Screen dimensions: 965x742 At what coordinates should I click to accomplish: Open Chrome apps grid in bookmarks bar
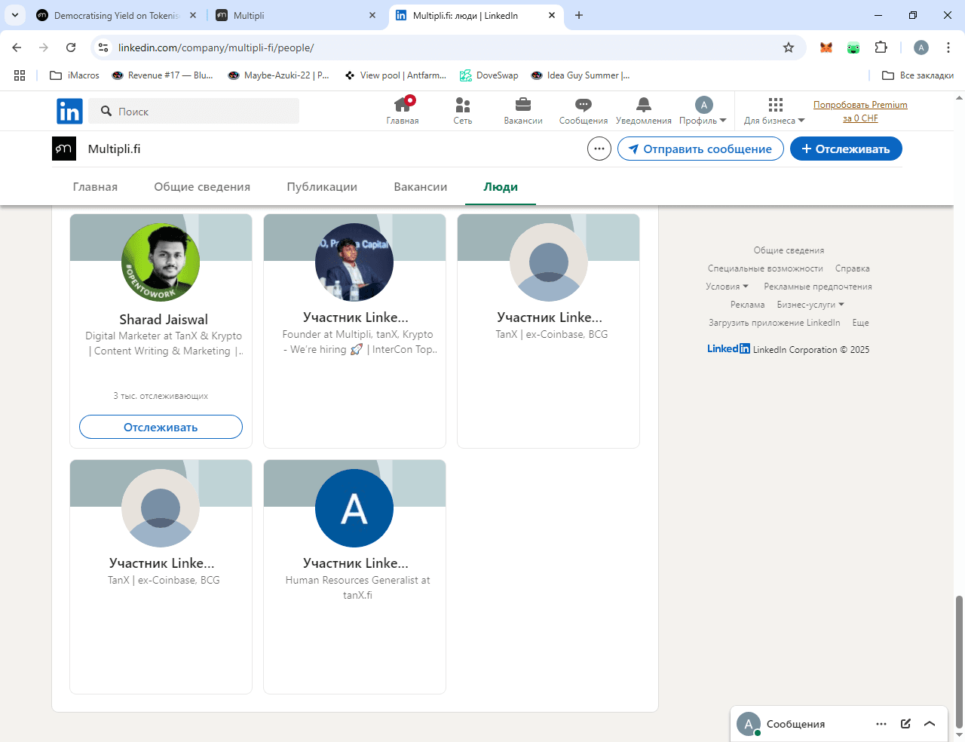point(20,75)
